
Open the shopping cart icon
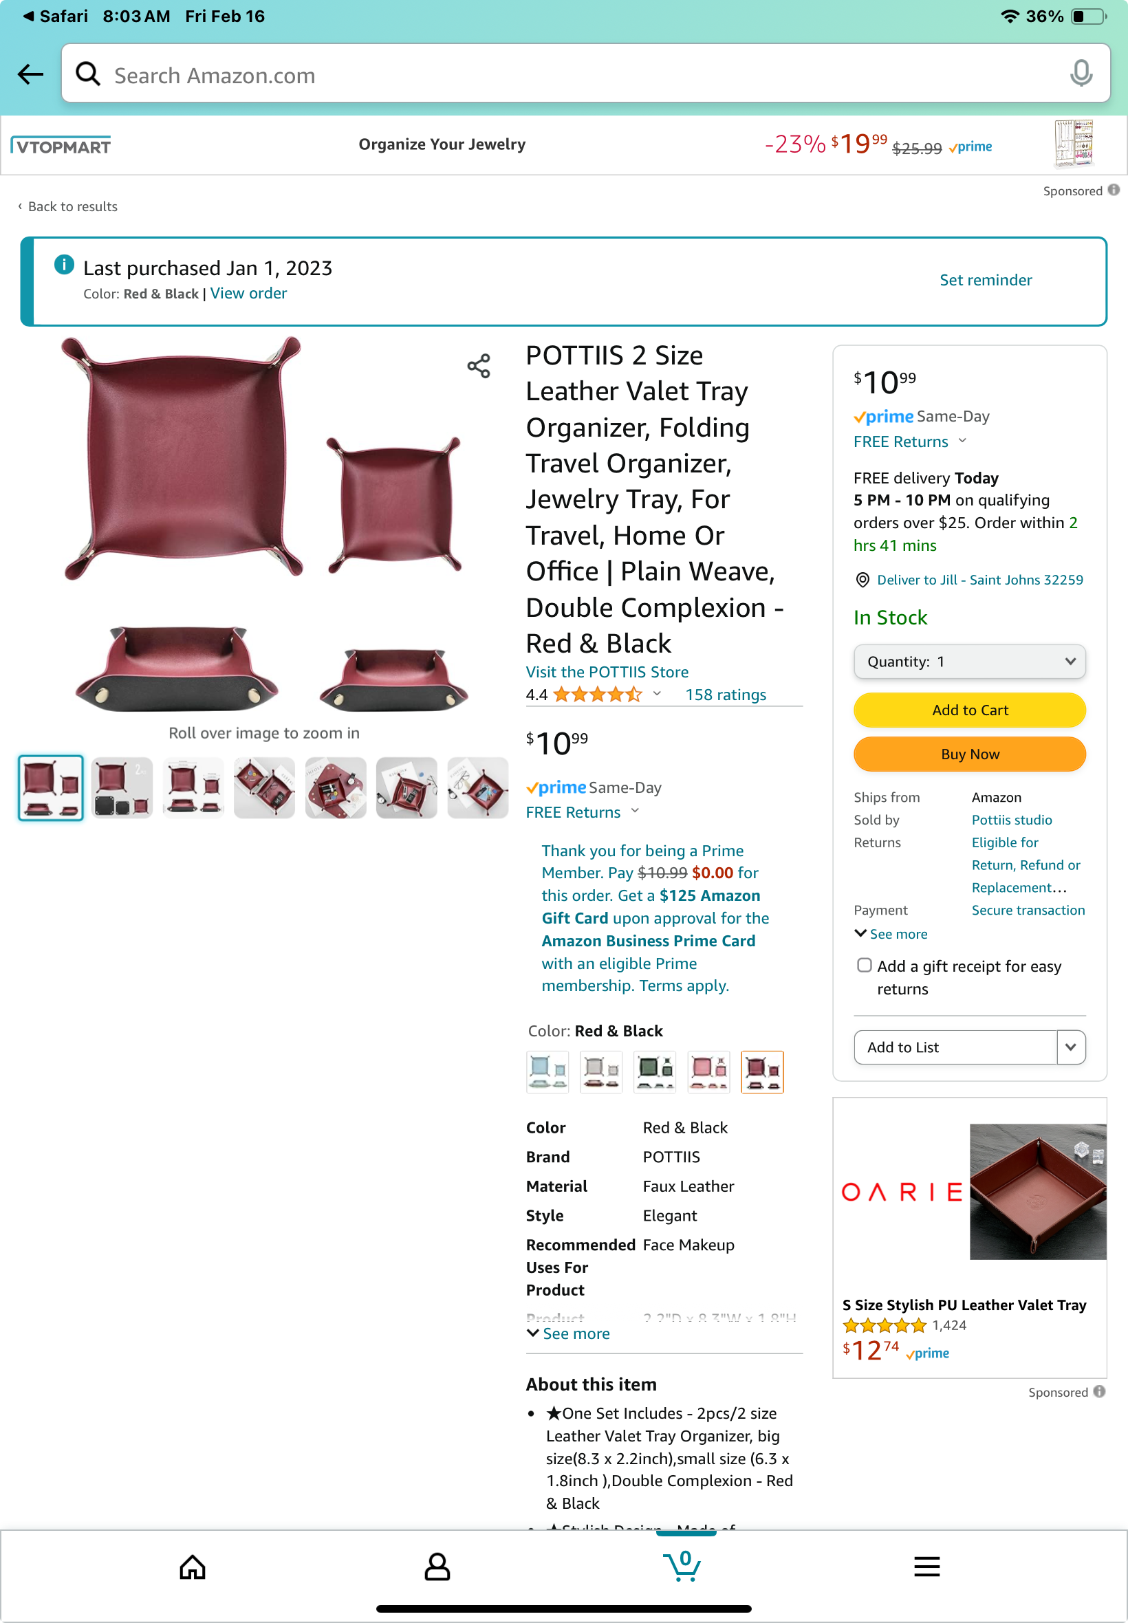[x=683, y=1565]
